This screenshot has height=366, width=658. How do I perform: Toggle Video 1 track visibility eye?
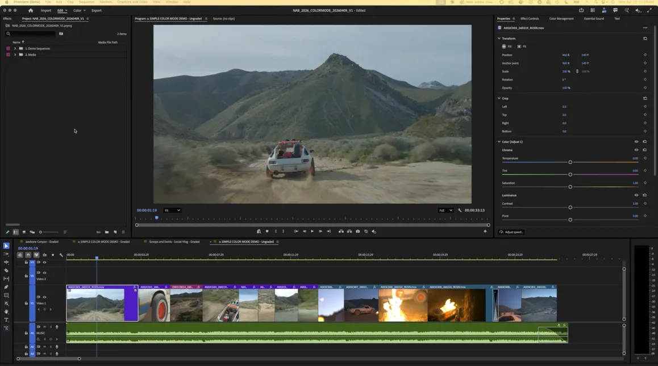click(x=44, y=297)
